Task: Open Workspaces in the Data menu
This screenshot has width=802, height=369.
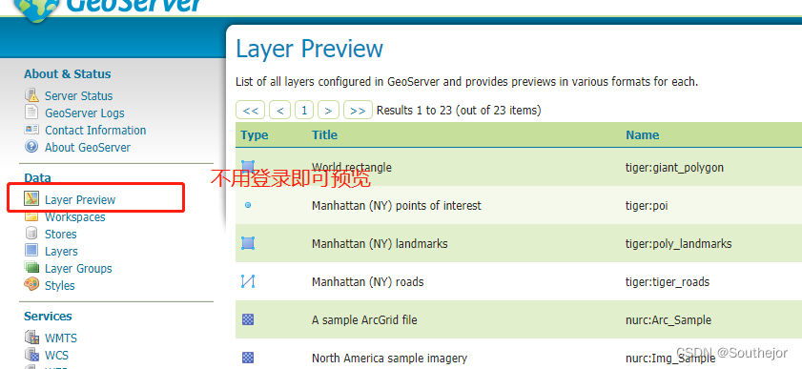Action: coord(75,216)
